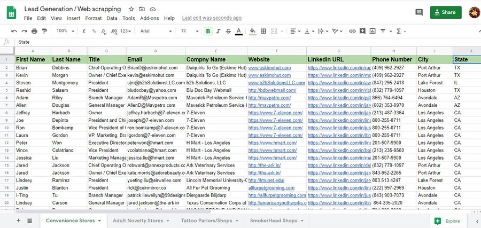Decrease decimal places
481x228 pixels.
[104, 31]
